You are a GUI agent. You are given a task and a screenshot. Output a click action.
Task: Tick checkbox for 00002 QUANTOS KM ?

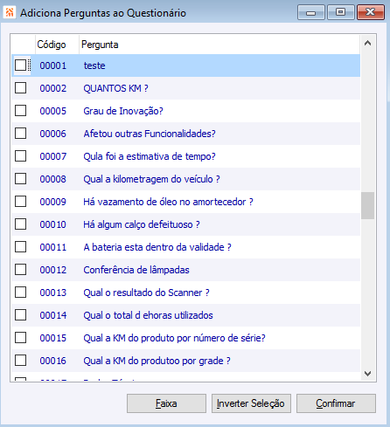(20, 88)
